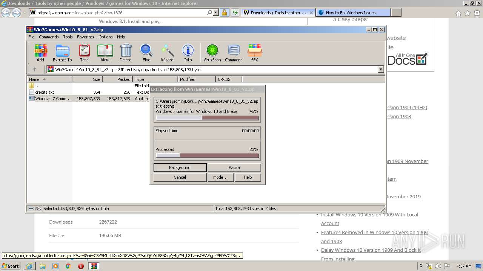483x271 pixels.
Task: Click Chrome icon in taskbar
Action: (x=68, y=266)
